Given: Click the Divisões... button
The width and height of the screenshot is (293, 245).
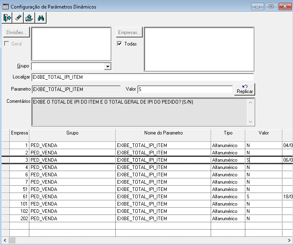Looking at the screenshot, I should click(16, 32).
